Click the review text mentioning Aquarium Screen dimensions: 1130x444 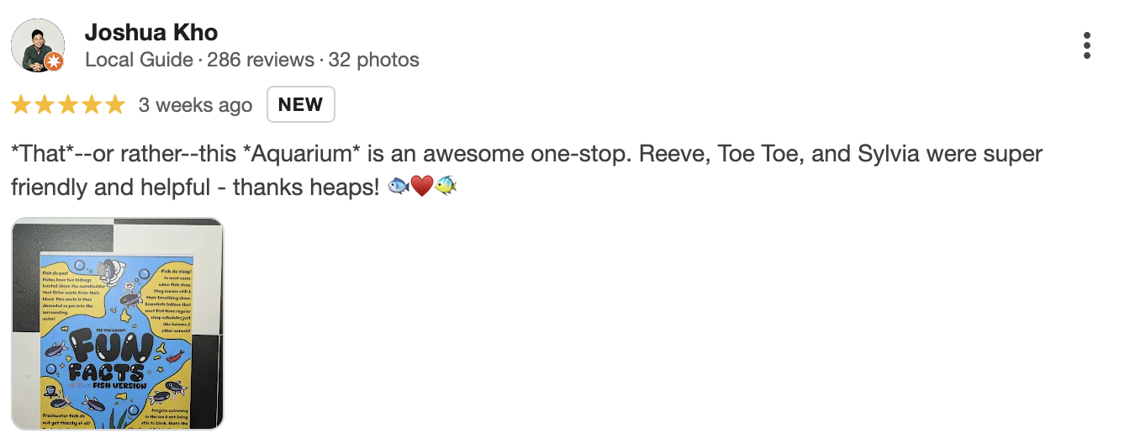(x=526, y=155)
